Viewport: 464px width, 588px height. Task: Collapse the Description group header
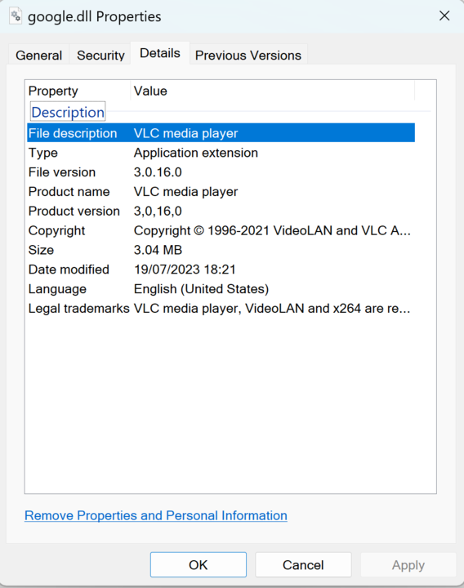pyautogui.click(x=68, y=112)
